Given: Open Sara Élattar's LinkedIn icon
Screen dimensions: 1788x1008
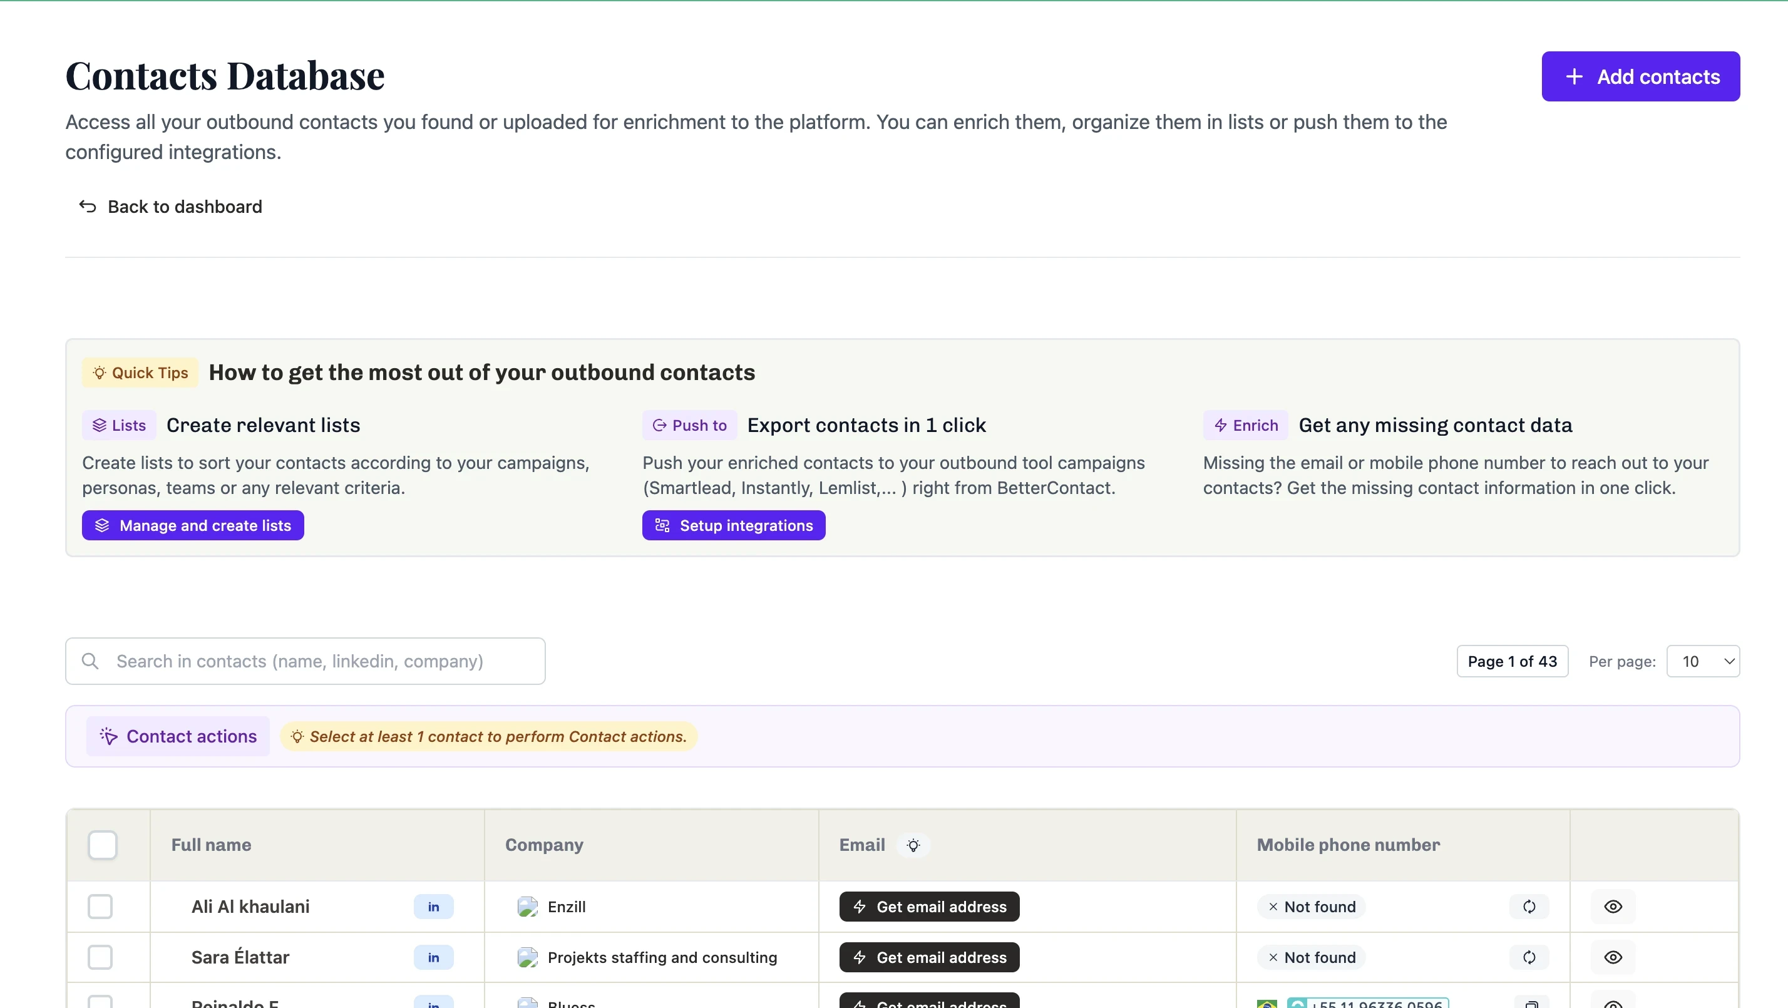Looking at the screenshot, I should [x=434, y=957].
